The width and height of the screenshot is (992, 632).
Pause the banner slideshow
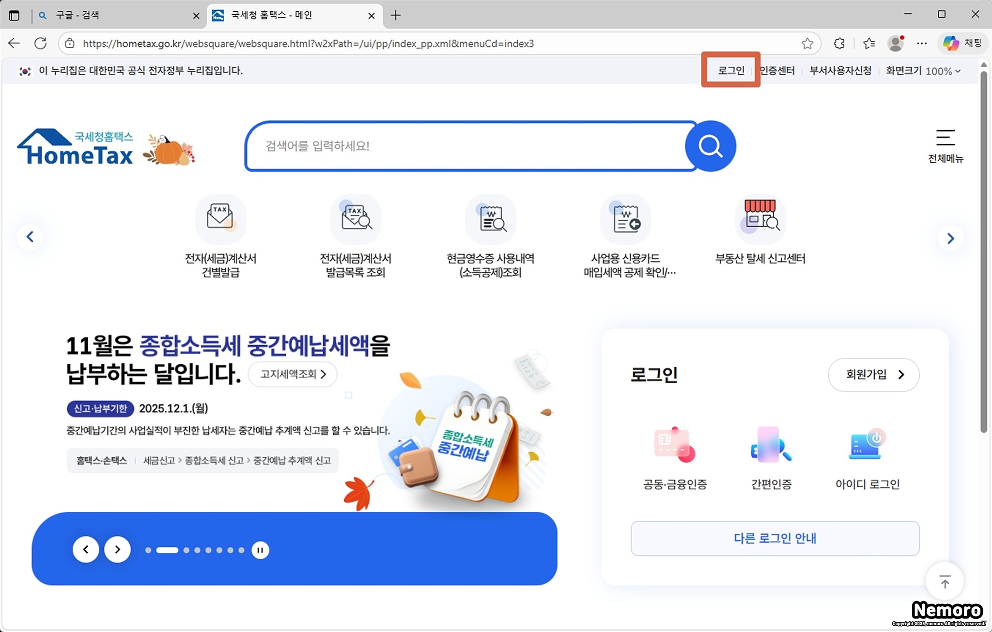[x=260, y=550]
